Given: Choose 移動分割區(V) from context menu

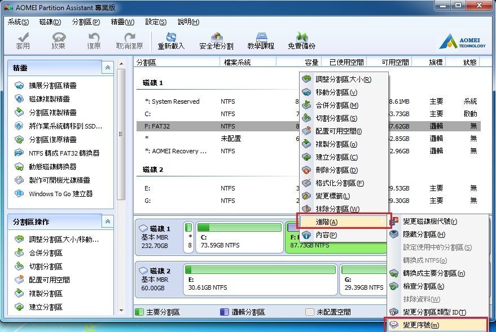Looking at the screenshot, I should [344, 92].
